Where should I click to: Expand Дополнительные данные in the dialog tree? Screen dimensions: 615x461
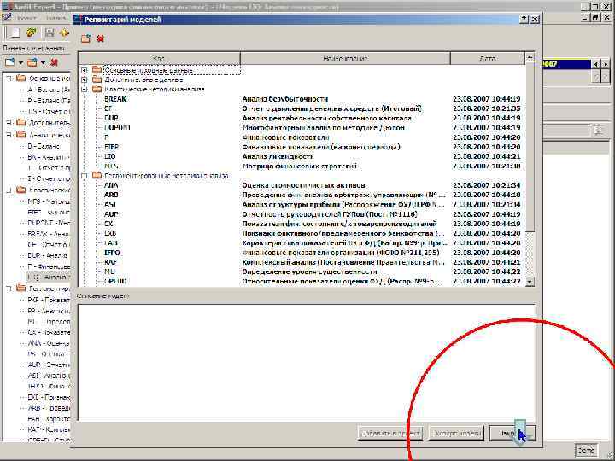pyautogui.click(x=85, y=79)
